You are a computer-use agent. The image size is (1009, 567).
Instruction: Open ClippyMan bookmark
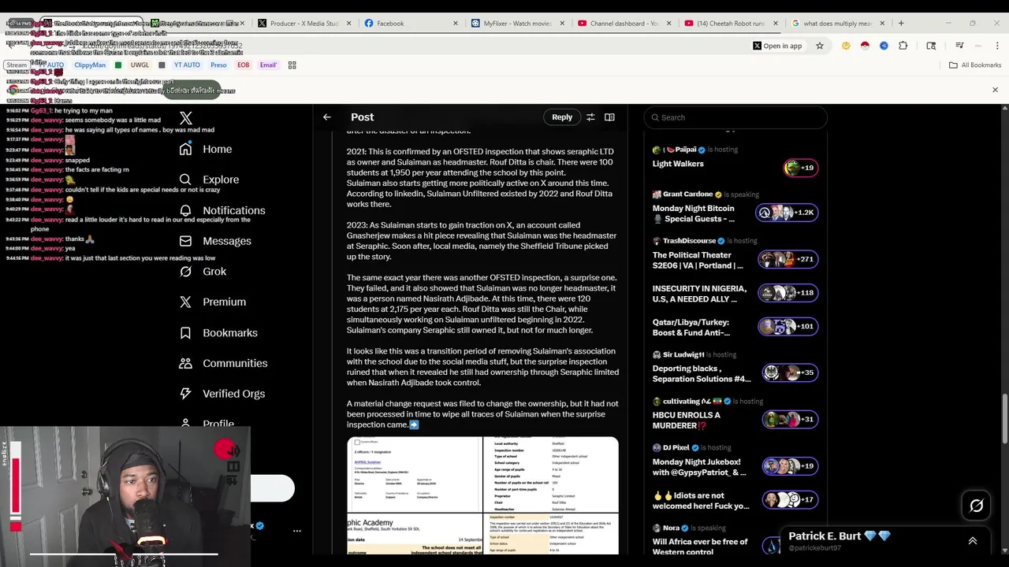pyautogui.click(x=89, y=65)
